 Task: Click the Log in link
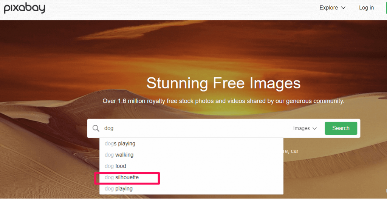tap(366, 8)
